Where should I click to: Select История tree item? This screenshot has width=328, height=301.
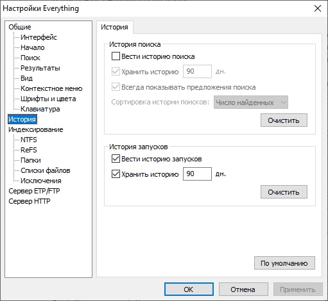coord(22,119)
